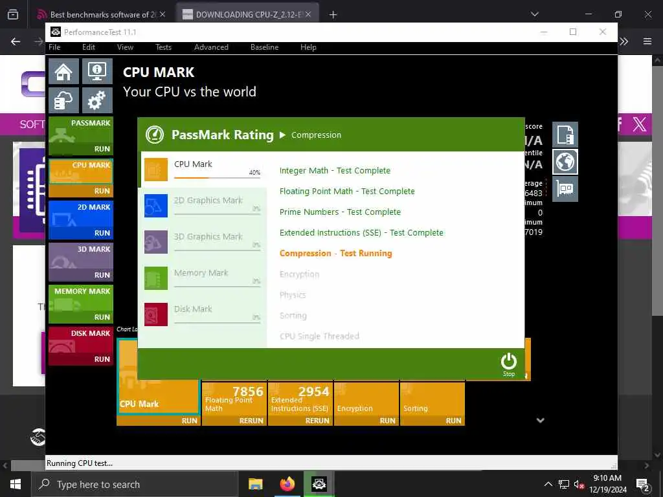The width and height of the screenshot is (663, 497).
Task: Run the 3D Mark test
Action: [102, 274]
